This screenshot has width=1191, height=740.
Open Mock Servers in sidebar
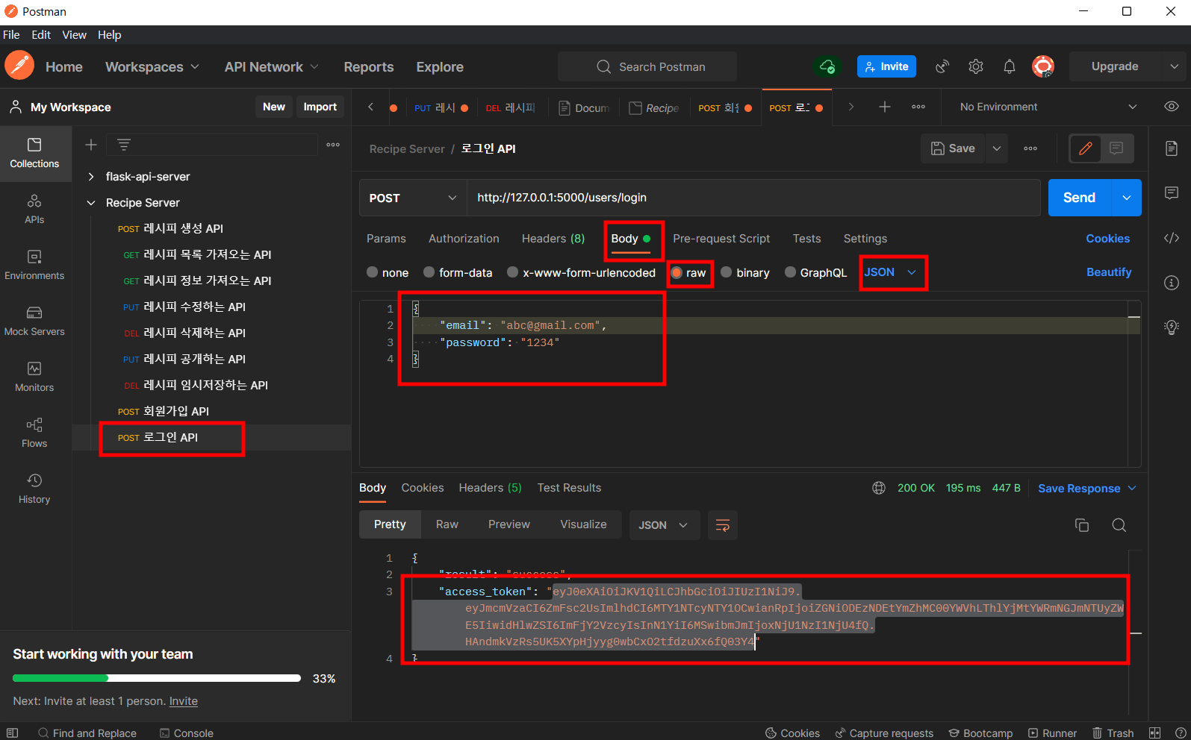click(x=34, y=321)
